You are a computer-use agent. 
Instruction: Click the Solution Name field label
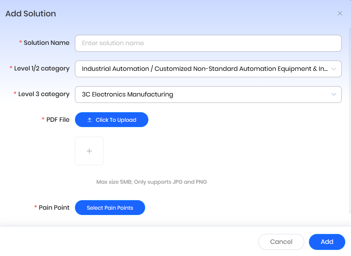click(46, 43)
